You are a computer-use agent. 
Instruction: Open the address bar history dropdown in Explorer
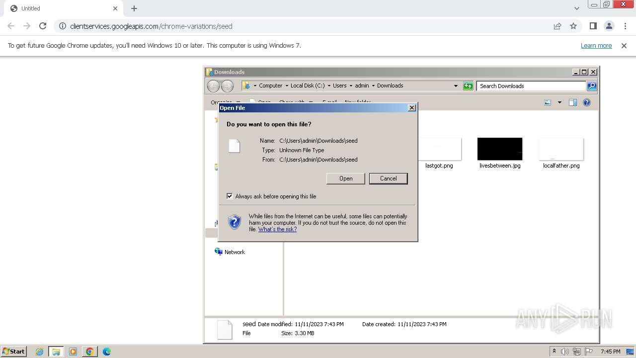pyautogui.click(x=456, y=86)
